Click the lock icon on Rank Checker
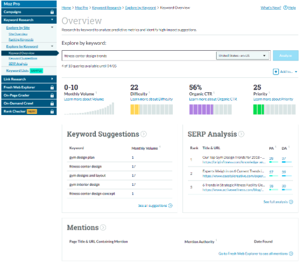The image size is (299, 262). (52, 111)
